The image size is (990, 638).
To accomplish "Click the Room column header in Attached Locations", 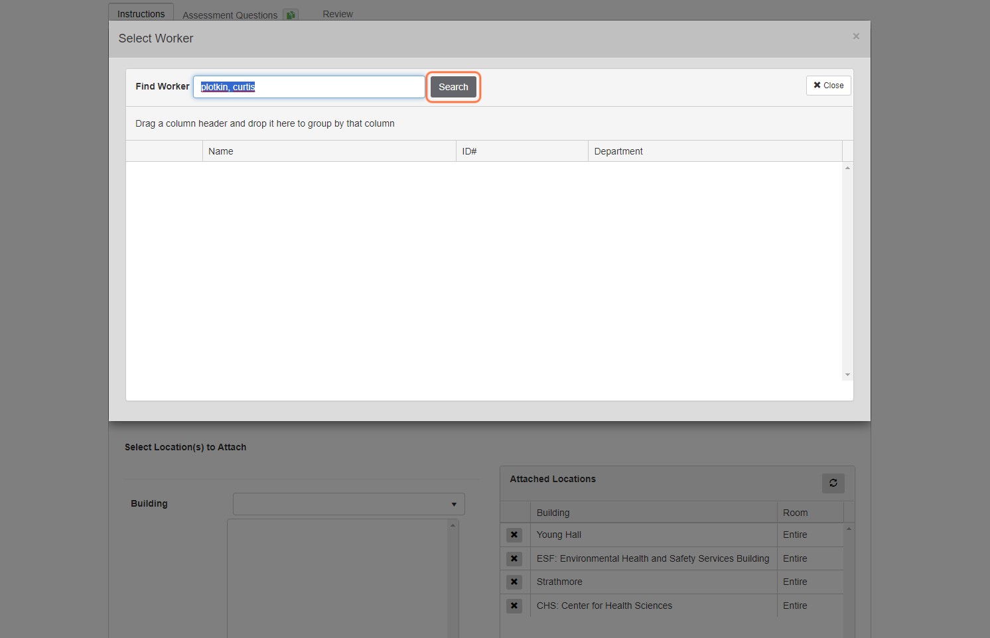I will [810, 513].
